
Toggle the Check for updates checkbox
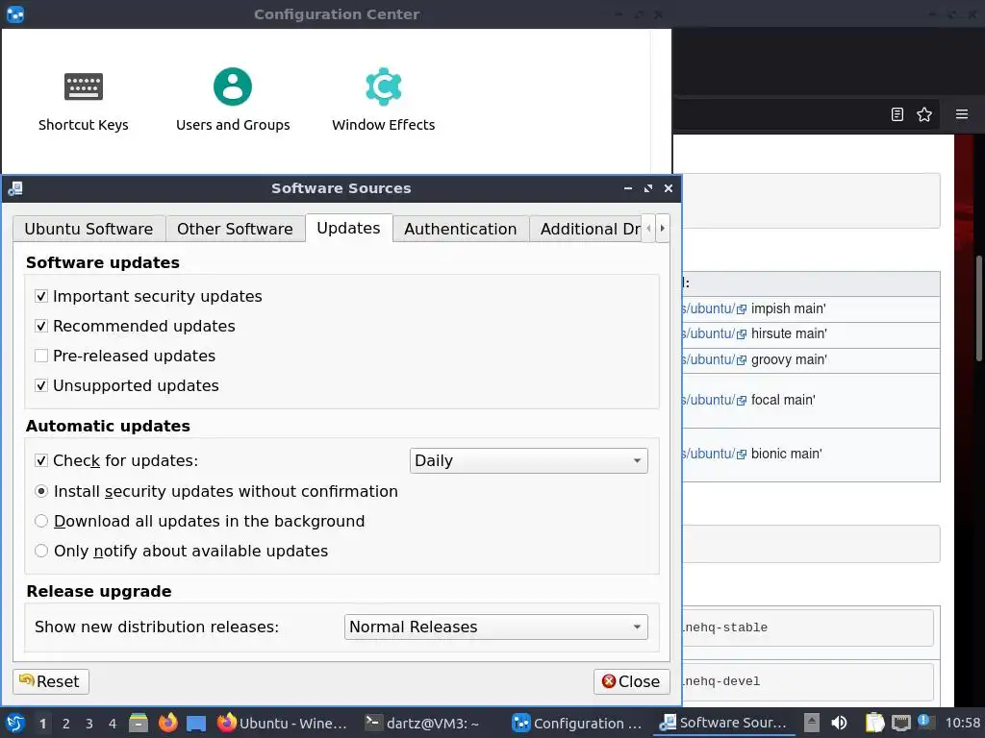pos(41,460)
